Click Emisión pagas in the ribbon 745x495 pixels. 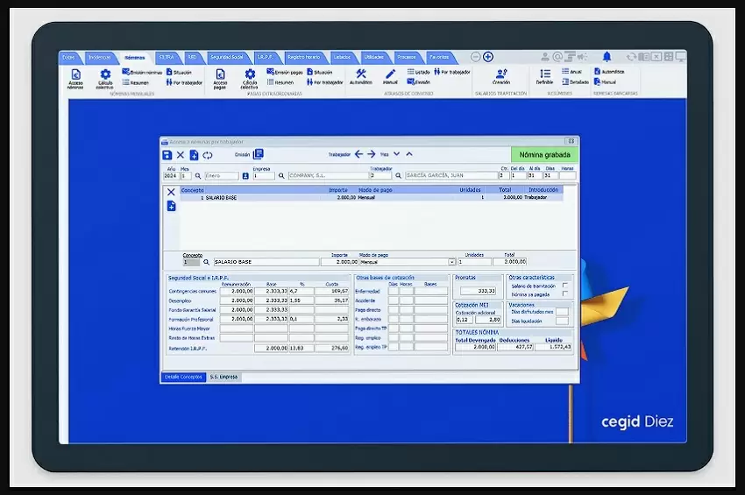point(285,72)
